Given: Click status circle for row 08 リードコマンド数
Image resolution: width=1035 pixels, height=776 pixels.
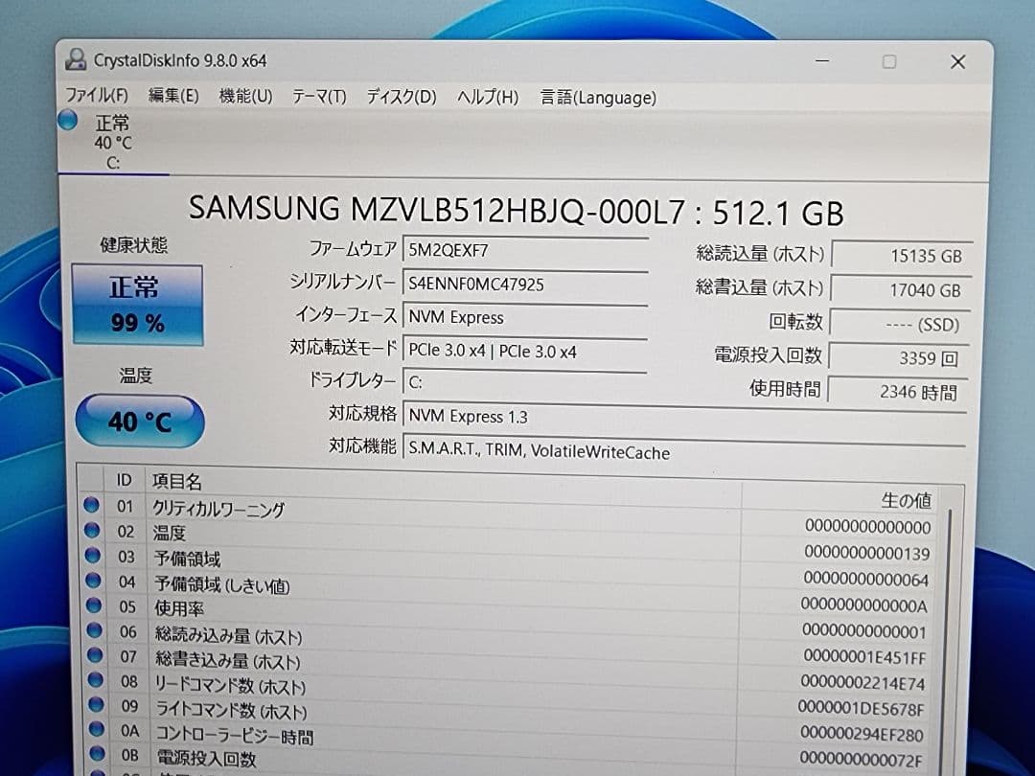Looking at the screenshot, I should (x=96, y=679).
